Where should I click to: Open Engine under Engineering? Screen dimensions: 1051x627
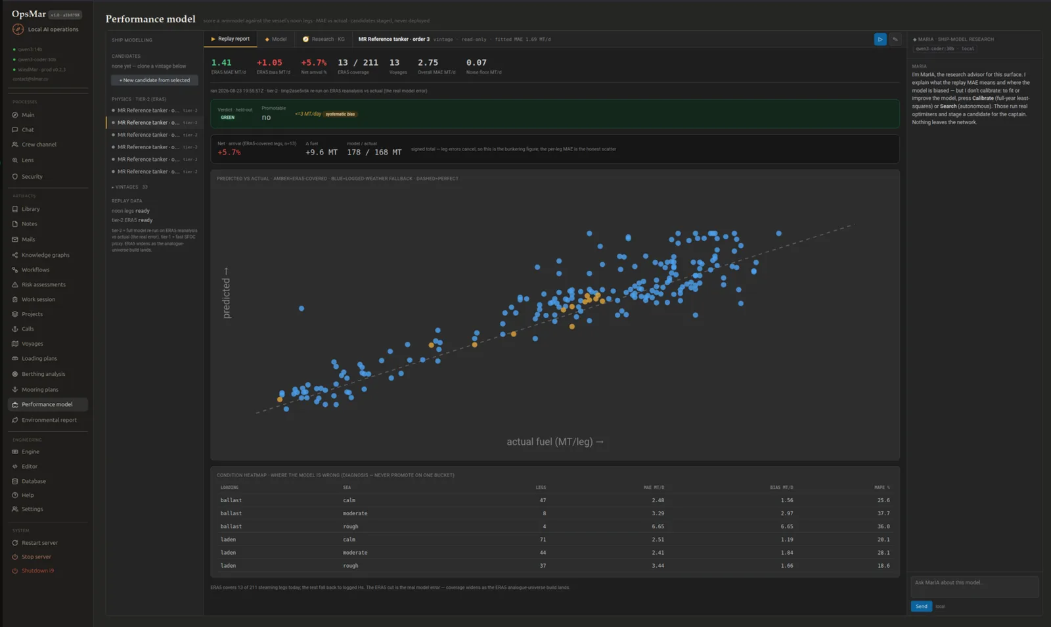coord(30,452)
